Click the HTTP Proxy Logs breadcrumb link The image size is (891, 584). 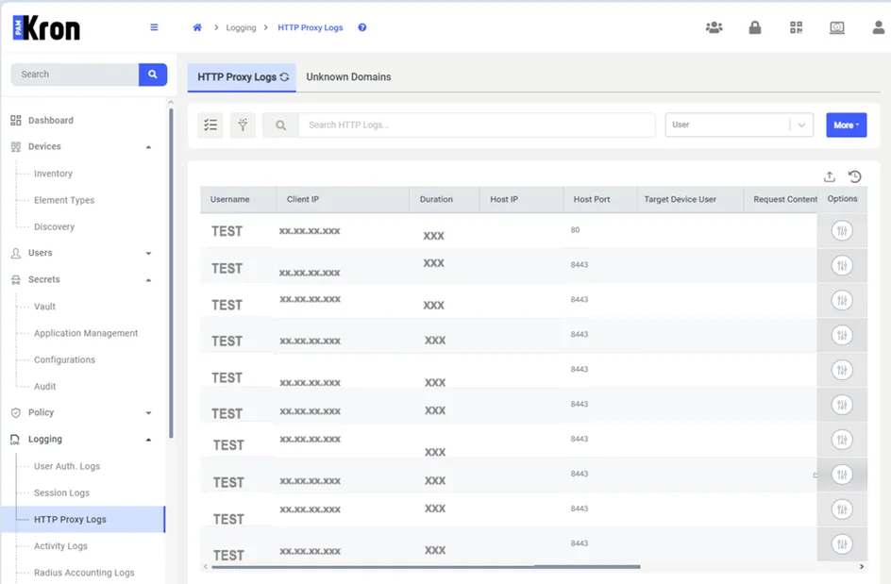click(311, 27)
